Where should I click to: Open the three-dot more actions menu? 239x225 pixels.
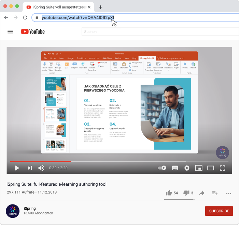click(229, 194)
